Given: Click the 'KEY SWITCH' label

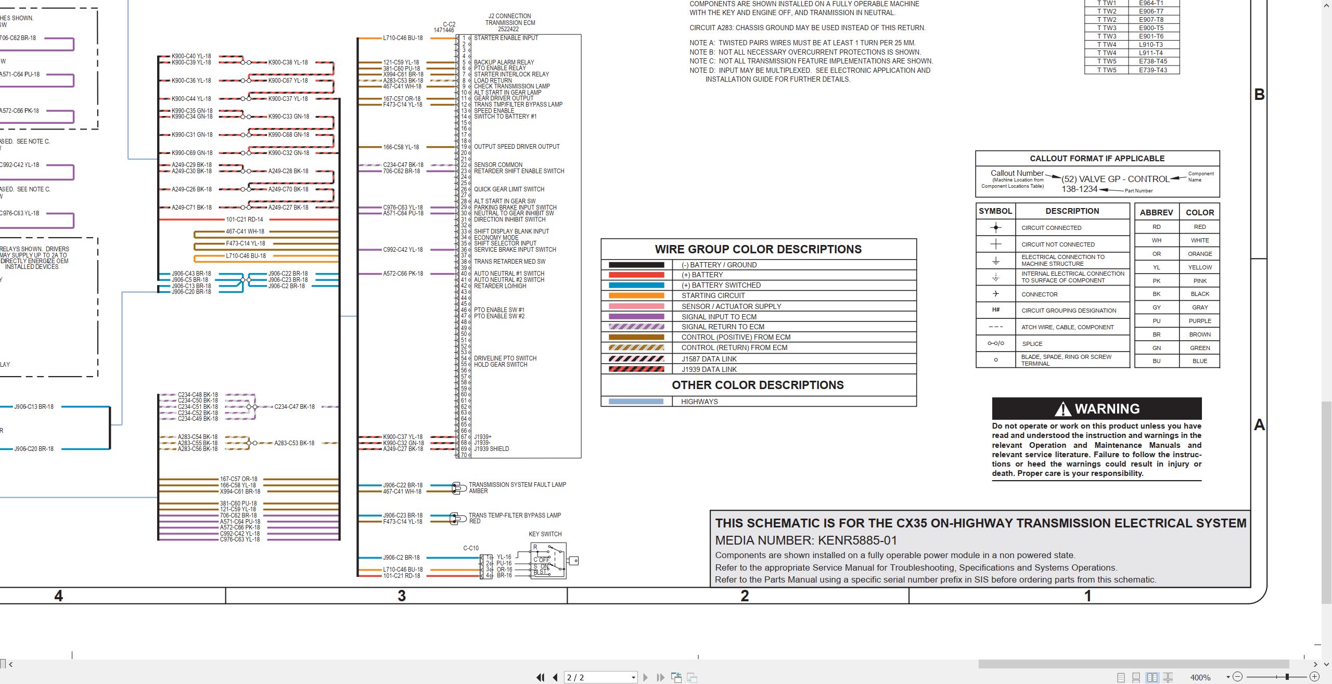Looking at the screenshot, I should 545,534.
